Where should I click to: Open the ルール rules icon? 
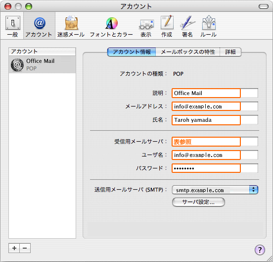209,26
